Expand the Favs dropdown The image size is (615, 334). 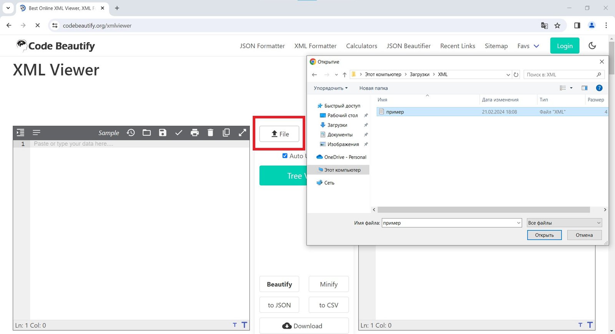click(529, 46)
